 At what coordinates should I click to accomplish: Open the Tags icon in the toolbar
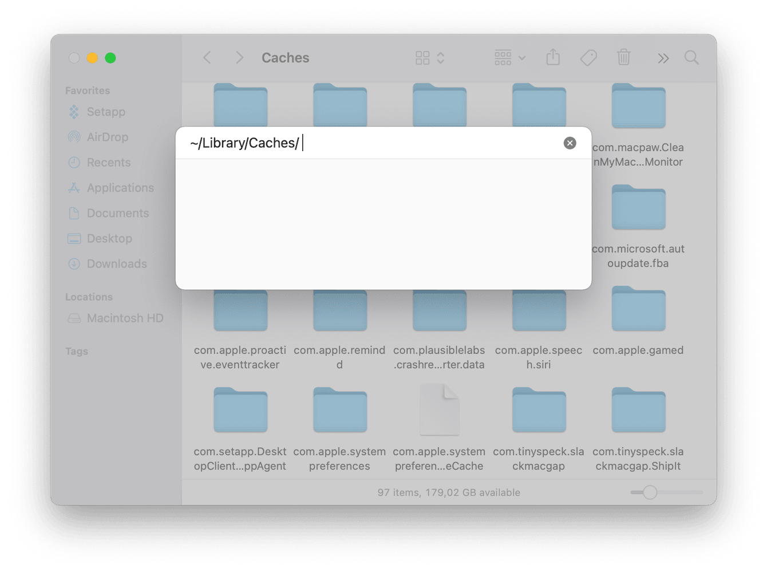point(588,57)
